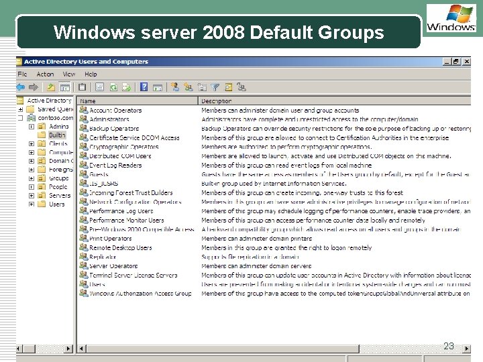The image size is (483, 362).
Task: Select Performance Monitor Users row
Action: point(274,220)
